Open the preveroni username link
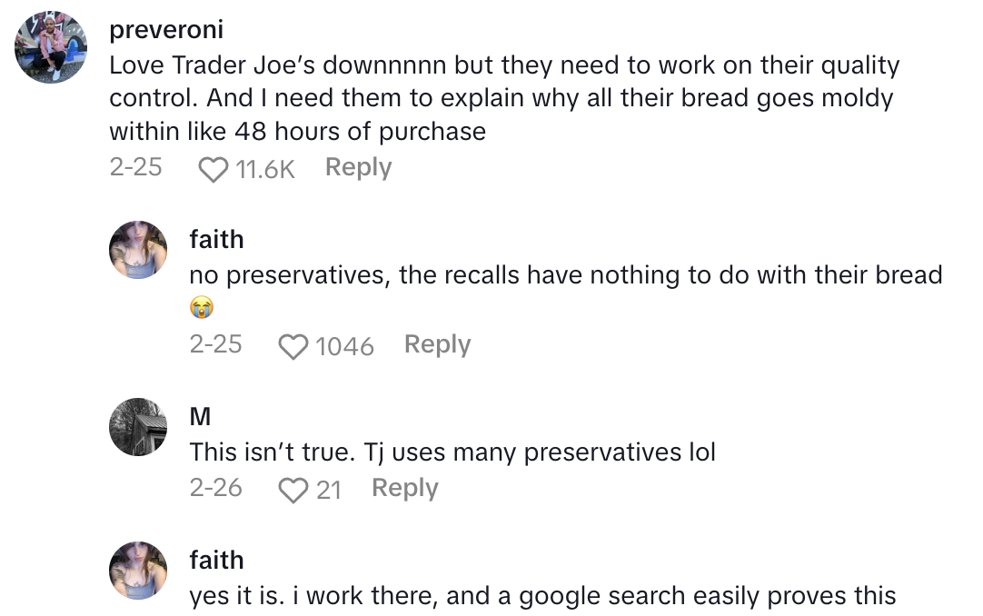The image size is (983, 616). point(166,30)
